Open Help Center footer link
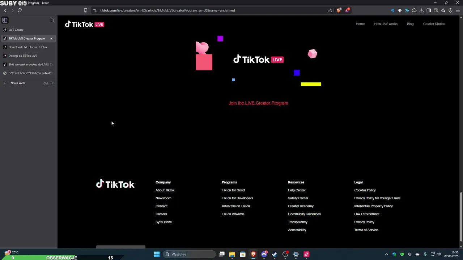 (297, 190)
